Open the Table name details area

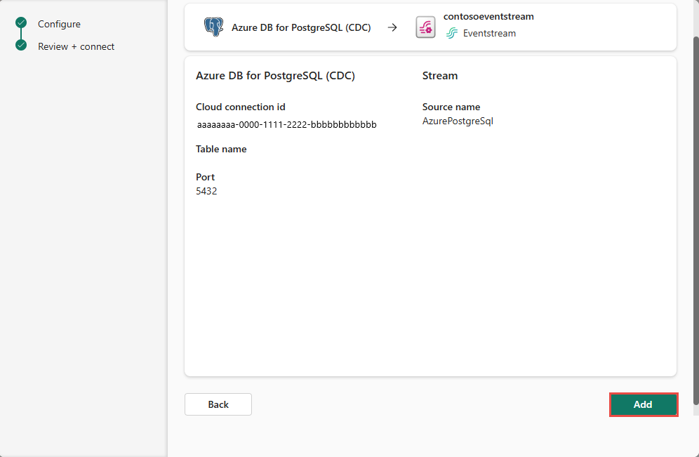221,149
